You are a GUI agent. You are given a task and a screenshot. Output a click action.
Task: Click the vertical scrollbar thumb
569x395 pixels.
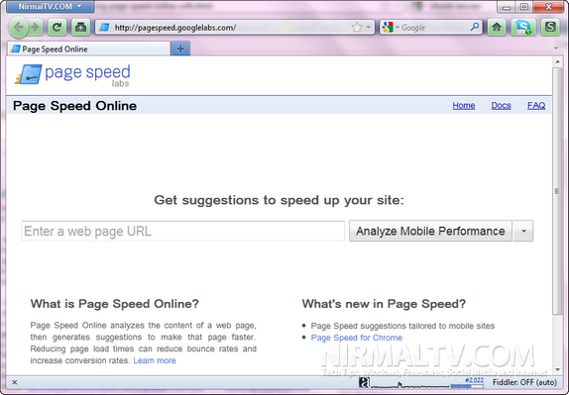click(557, 191)
